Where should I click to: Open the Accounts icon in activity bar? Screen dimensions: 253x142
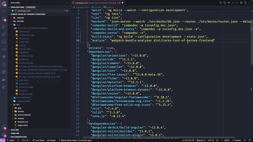click(4, 127)
